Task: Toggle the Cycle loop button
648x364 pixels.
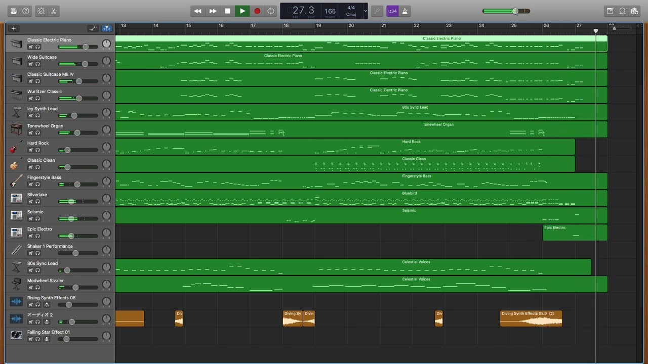Action: point(271,11)
